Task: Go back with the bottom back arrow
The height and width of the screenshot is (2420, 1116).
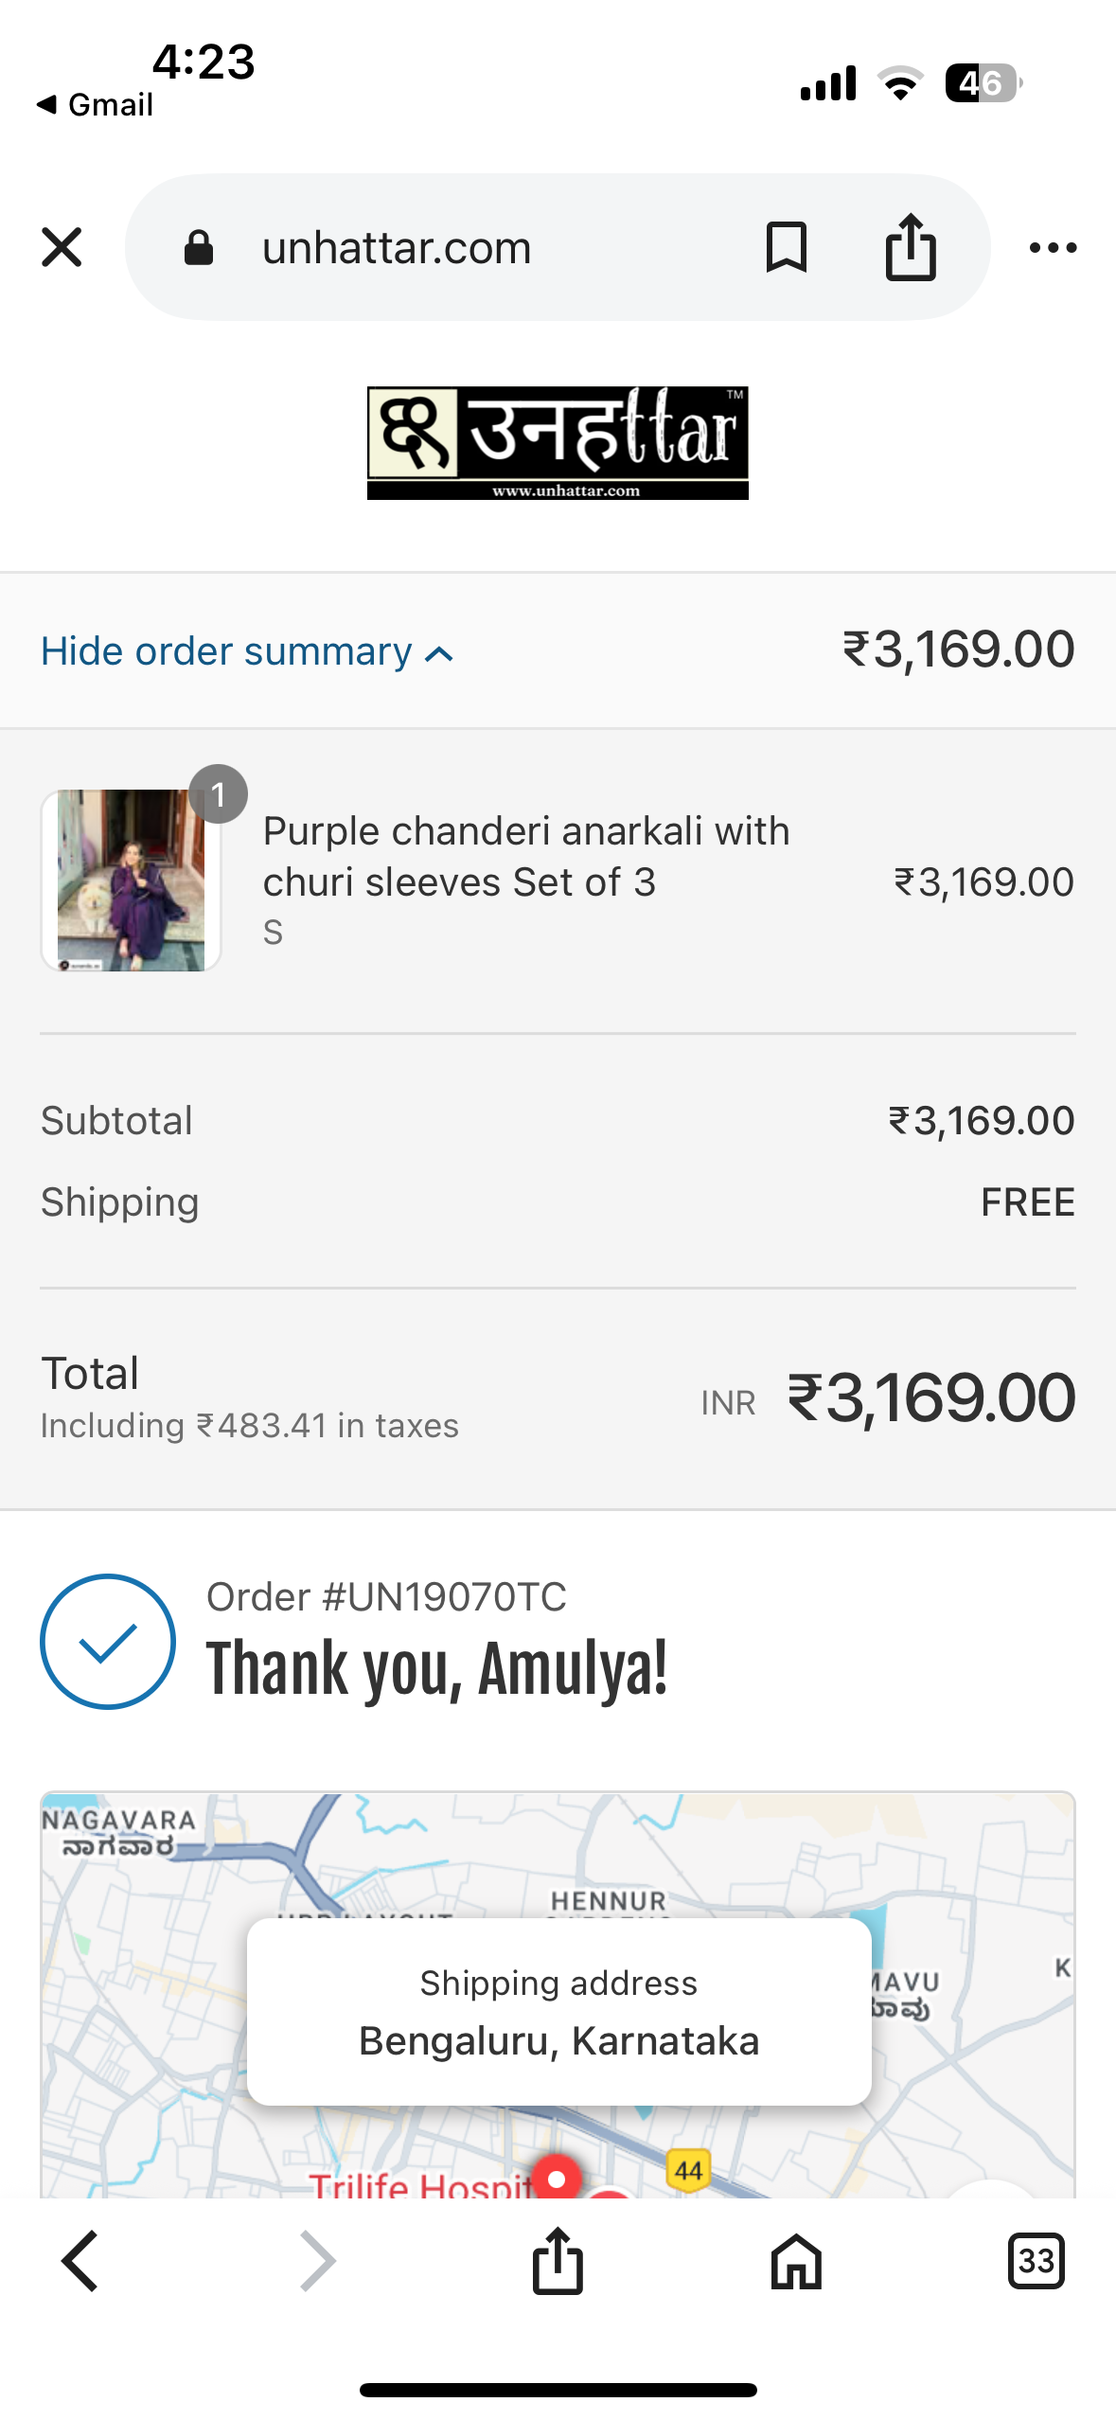Action: pyautogui.click(x=80, y=2261)
